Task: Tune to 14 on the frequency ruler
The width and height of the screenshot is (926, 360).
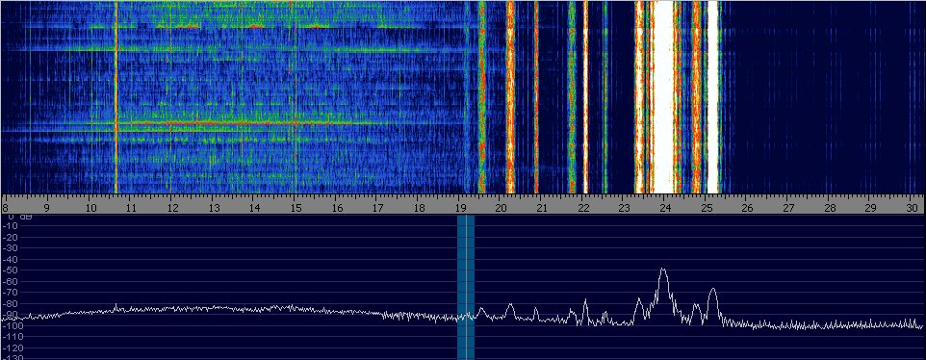Action: click(x=254, y=208)
